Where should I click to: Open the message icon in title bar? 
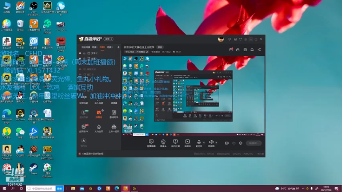click(x=229, y=39)
